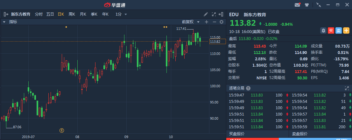This screenshot has width=352, height=140.
Task: Click the 买盘报价 header
Action: 236,134
